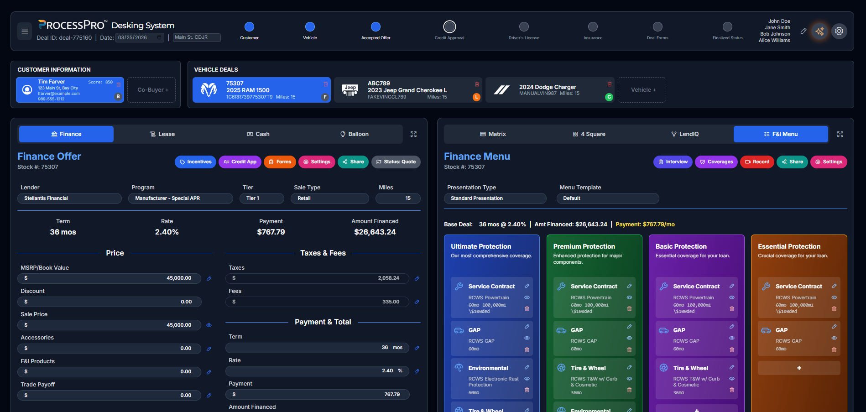Toggle visibility of Basic GAP
The image size is (866, 412).
(732, 338)
